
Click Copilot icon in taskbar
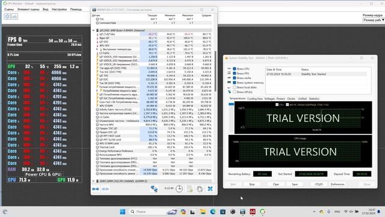(183, 212)
